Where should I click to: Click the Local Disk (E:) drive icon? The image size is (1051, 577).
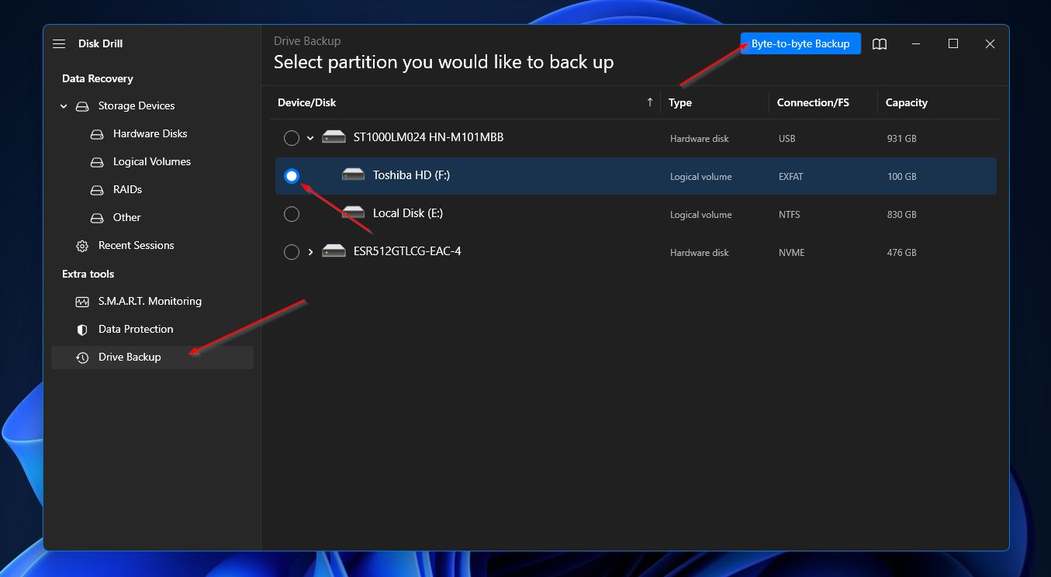[353, 213]
